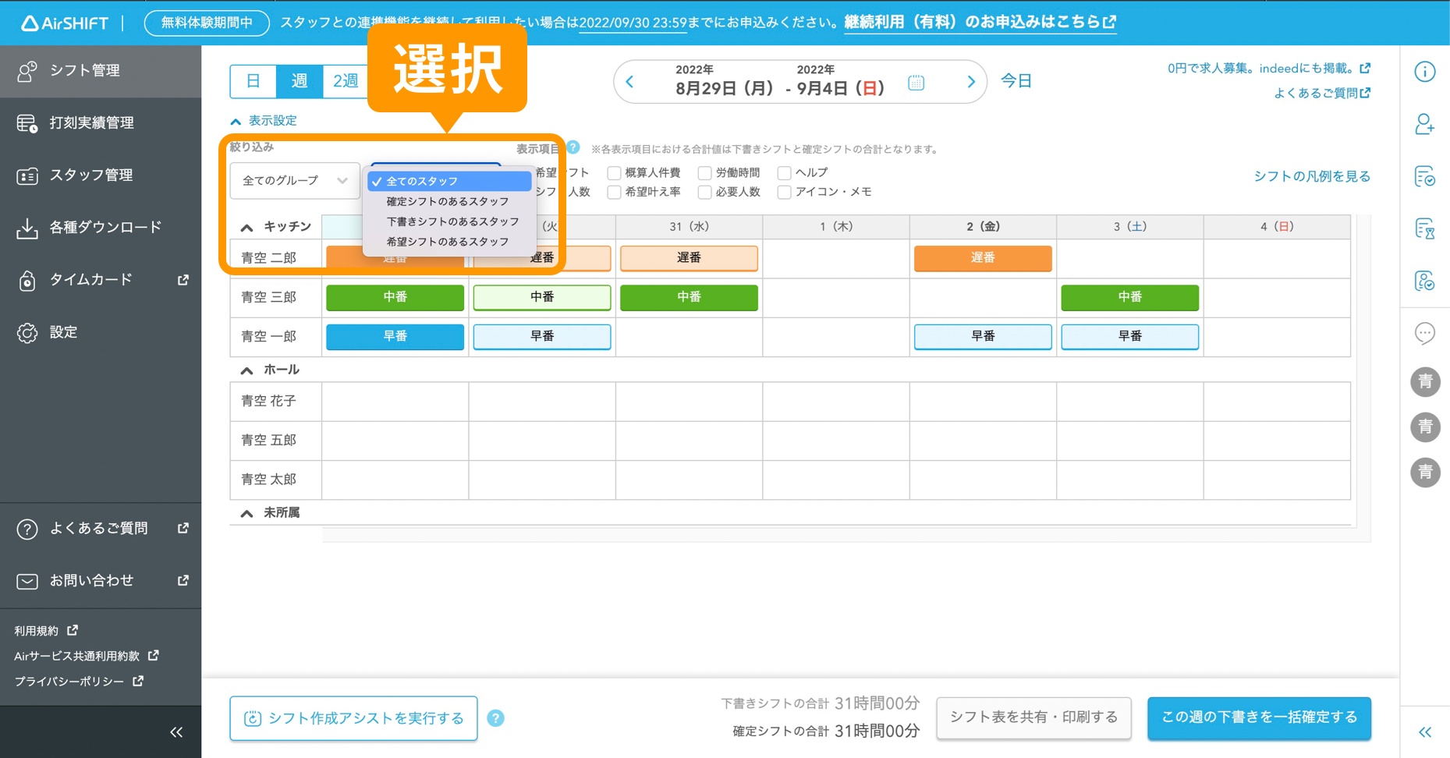Click the info icon in the right sidebar

pyautogui.click(x=1425, y=71)
